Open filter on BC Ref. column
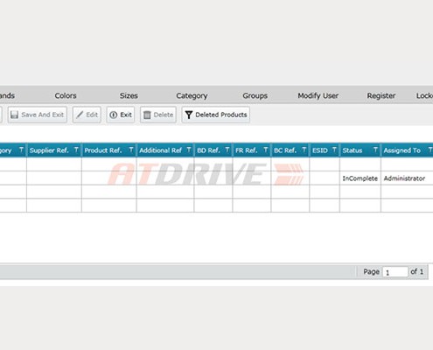433x350 pixels. (x=304, y=150)
